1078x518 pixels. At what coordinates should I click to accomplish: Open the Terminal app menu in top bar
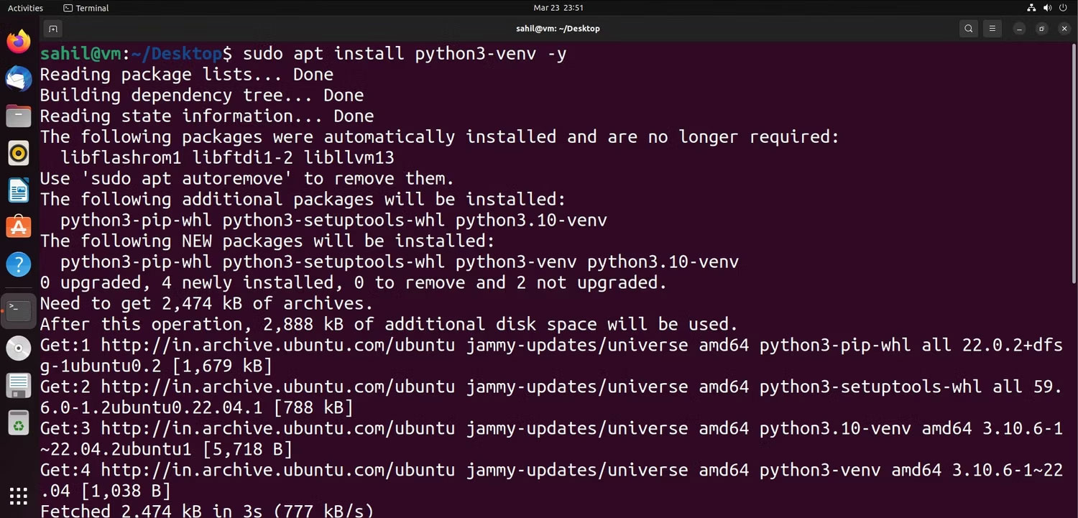(86, 8)
